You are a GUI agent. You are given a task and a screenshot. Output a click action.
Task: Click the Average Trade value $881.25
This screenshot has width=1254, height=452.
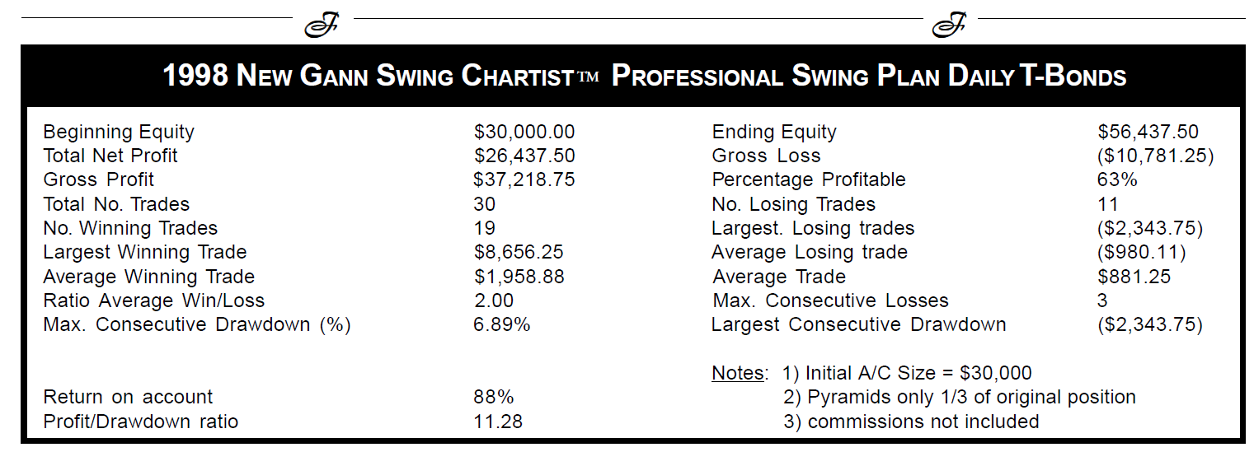point(1134,277)
